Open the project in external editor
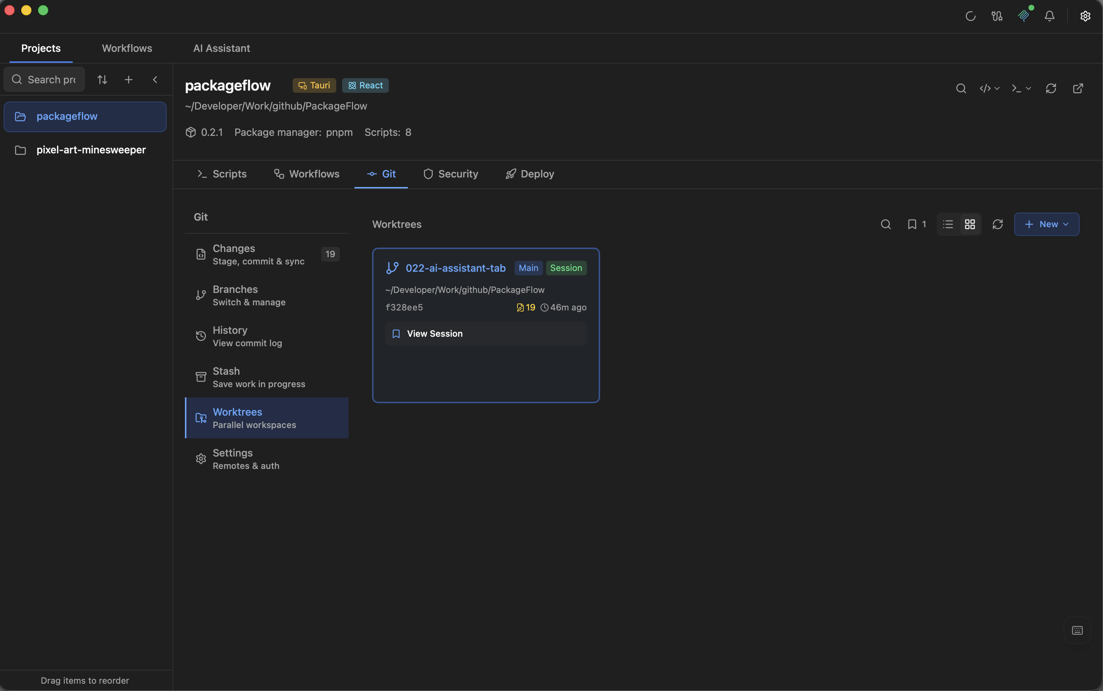The image size is (1103, 691). pos(1078,88)
